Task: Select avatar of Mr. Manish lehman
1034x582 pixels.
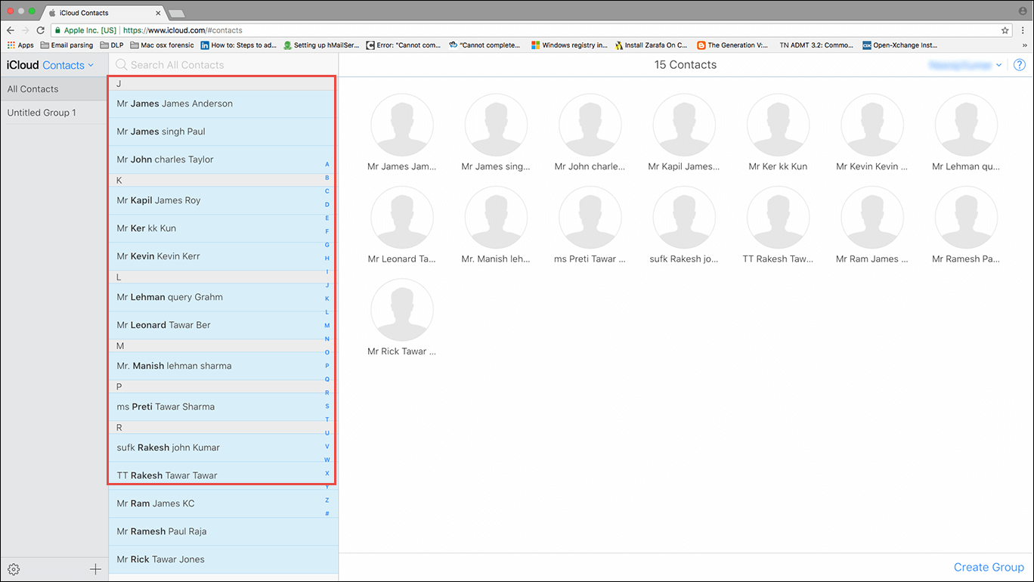Action: (x=496, y=218)
